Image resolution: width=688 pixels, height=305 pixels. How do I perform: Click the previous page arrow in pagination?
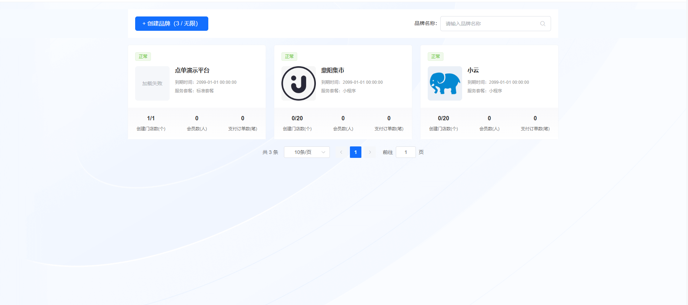341,152
